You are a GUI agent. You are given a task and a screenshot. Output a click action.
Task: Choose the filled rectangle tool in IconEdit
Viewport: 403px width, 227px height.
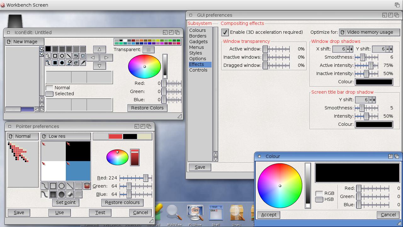click(55, 63)
